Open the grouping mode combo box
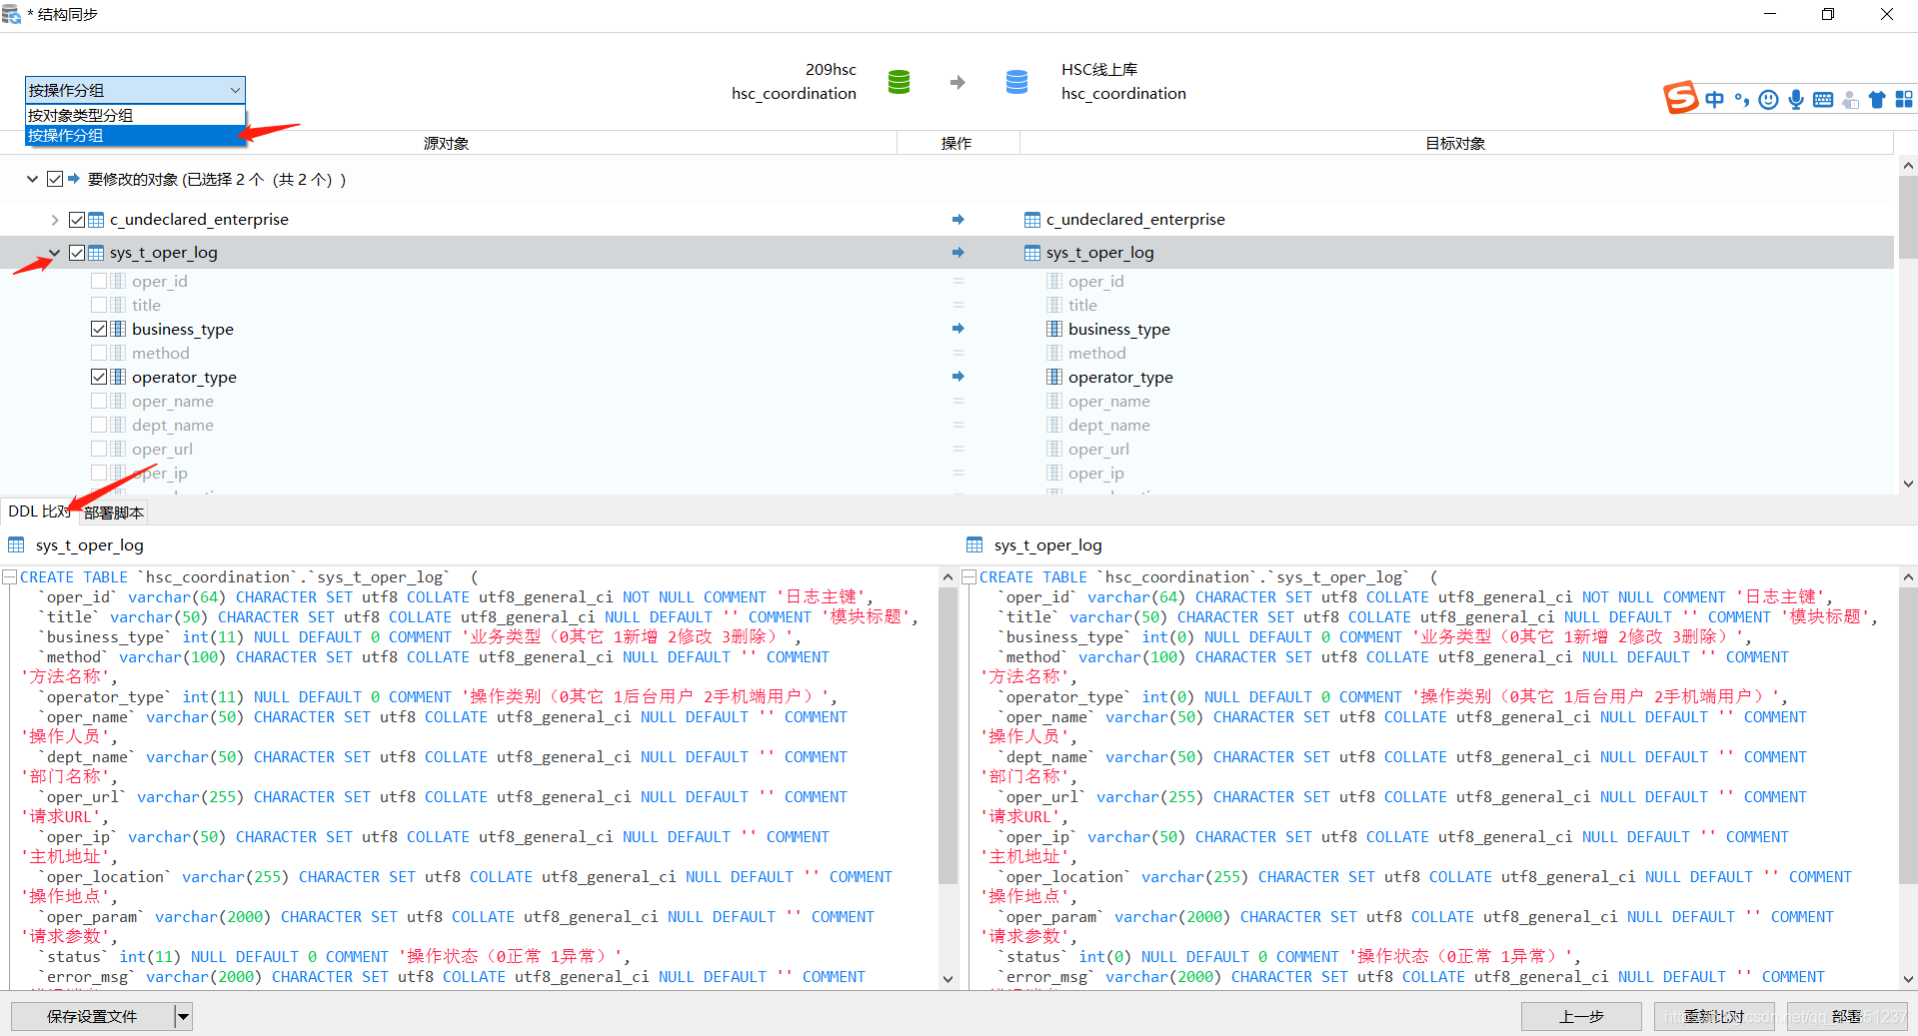Viewport: 1918px width, 1036px height. [x=135, y=90]
